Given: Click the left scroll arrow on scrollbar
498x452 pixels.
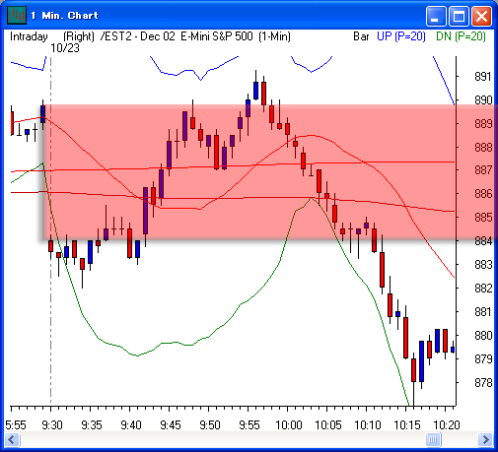Looking at the screenshot, I should pos(13,439).
